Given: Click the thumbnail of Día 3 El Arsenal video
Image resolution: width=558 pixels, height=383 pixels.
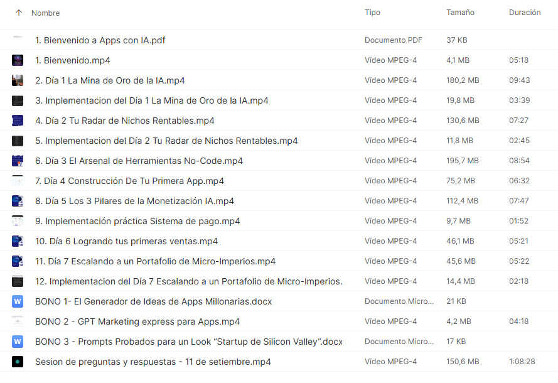Looking at the screenshot, I should [18, 161].
